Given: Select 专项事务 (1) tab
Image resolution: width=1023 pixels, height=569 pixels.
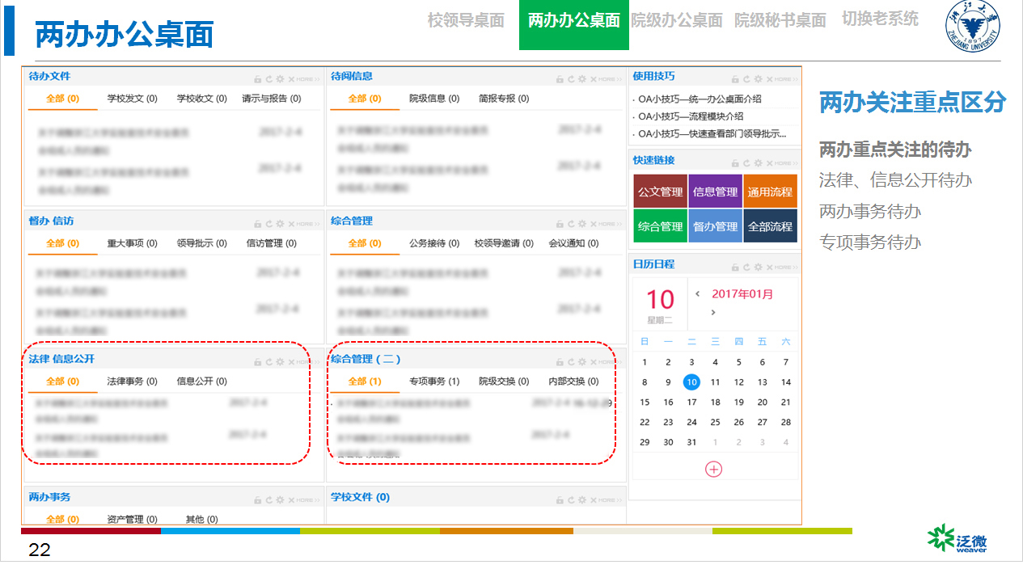Looking at the screenshot, I should point(434,381).
